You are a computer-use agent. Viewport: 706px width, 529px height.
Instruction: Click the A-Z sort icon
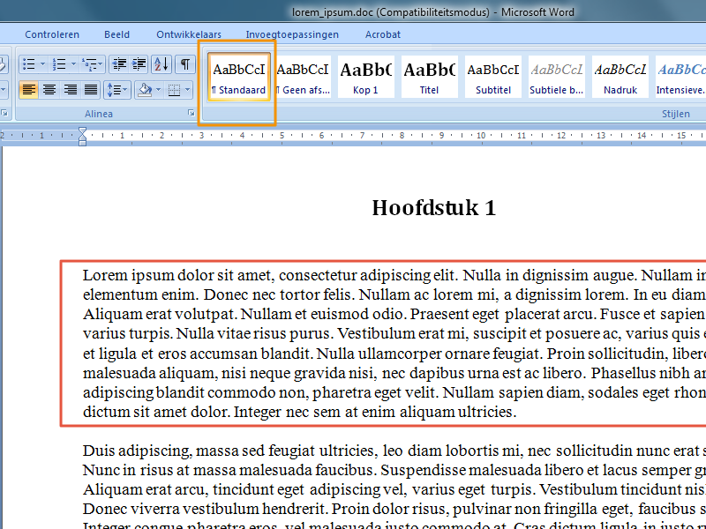[161, 64]
